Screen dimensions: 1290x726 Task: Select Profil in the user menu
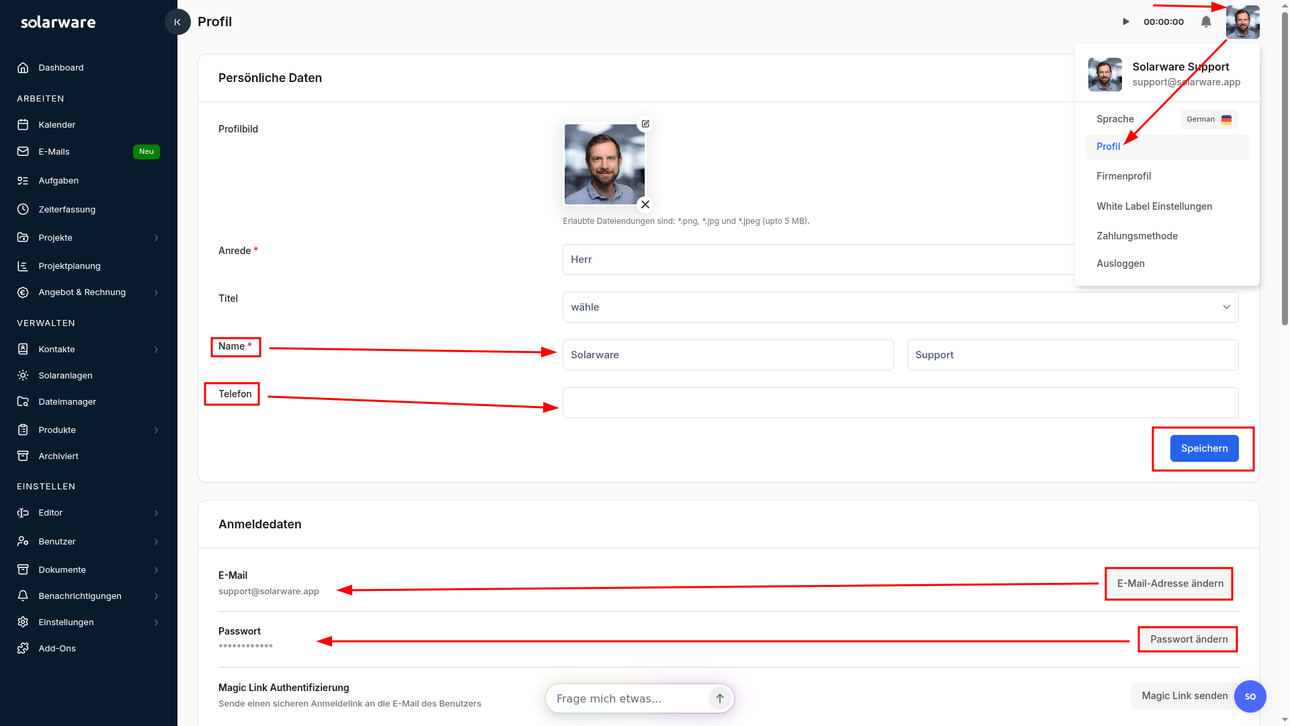click(1166, 147)
